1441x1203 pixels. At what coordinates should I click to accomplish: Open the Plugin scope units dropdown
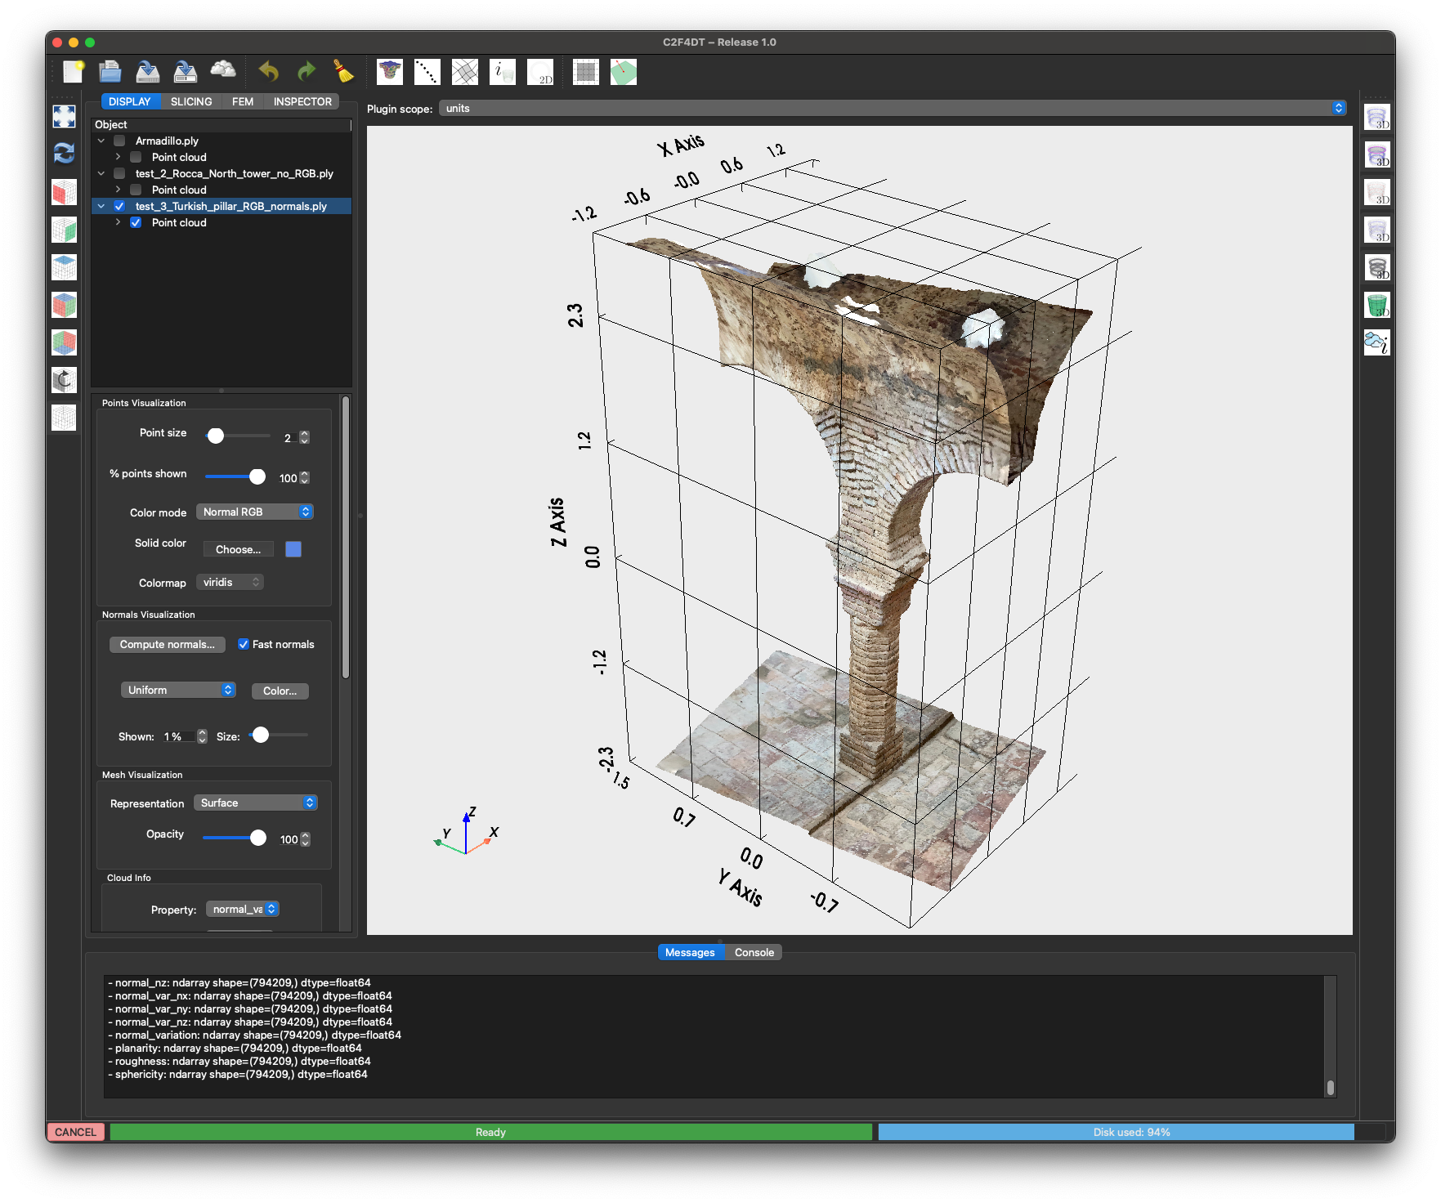point(893,108)
